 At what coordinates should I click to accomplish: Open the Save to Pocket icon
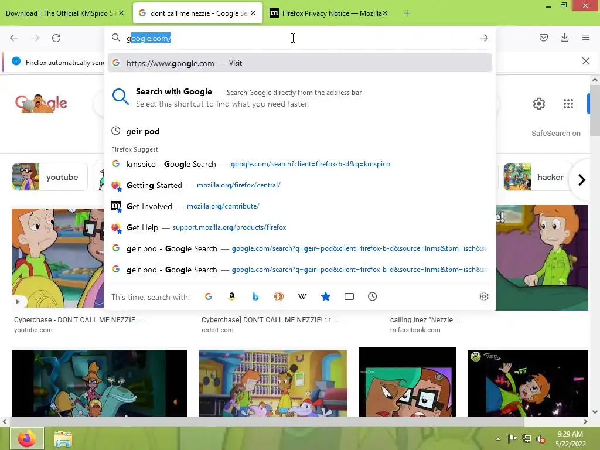(543, 37)
